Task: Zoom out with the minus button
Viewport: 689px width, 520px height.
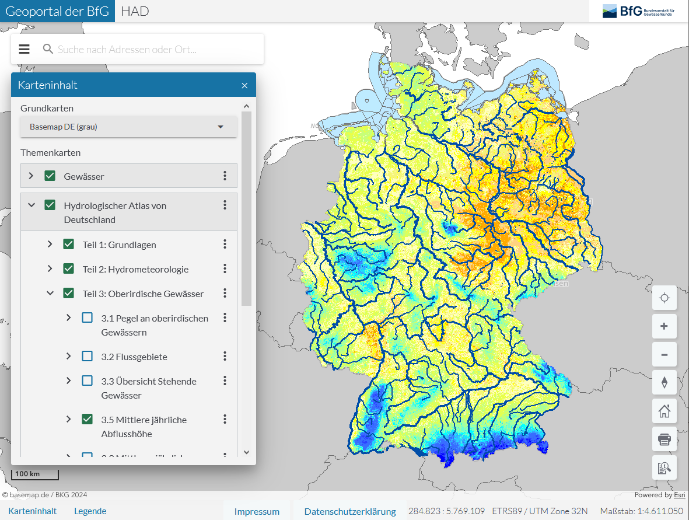Action: point(664,354)
